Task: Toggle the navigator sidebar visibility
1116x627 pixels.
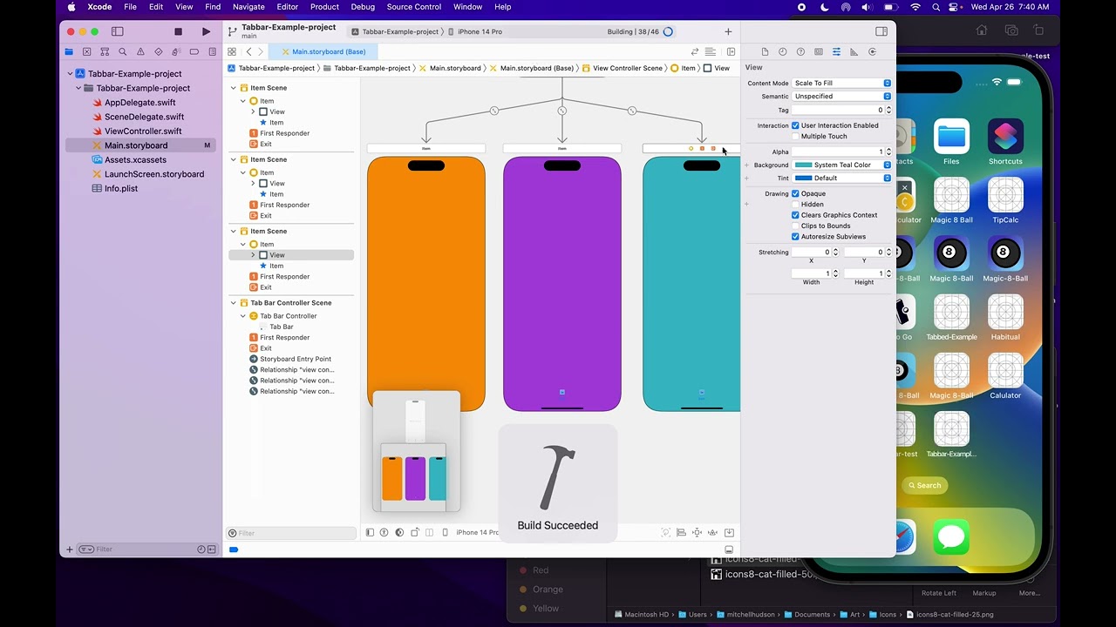Action: (118, 31)
